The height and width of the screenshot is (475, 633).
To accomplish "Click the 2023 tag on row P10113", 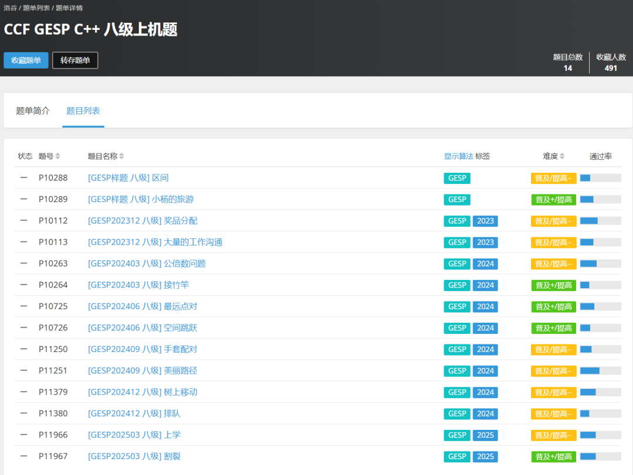I will pos(485,242).
